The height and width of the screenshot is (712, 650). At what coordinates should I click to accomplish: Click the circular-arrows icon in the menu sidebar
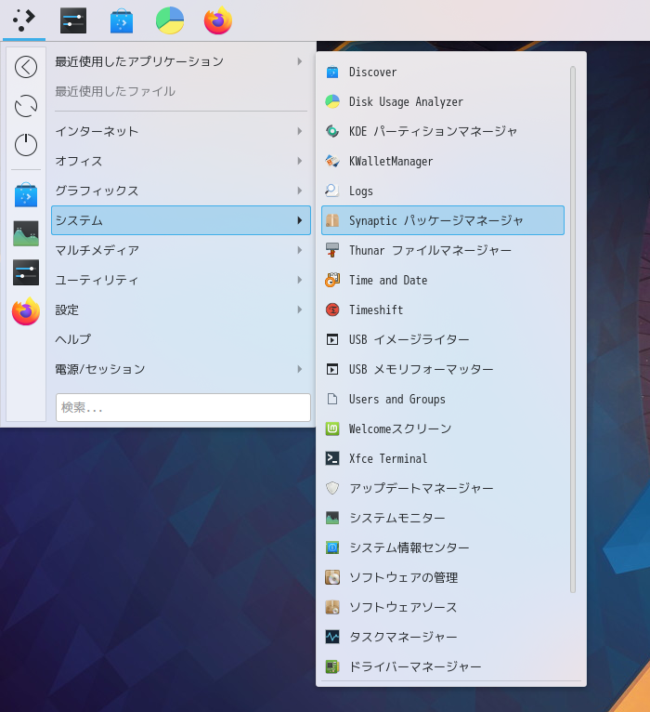[x=26, y=106]
